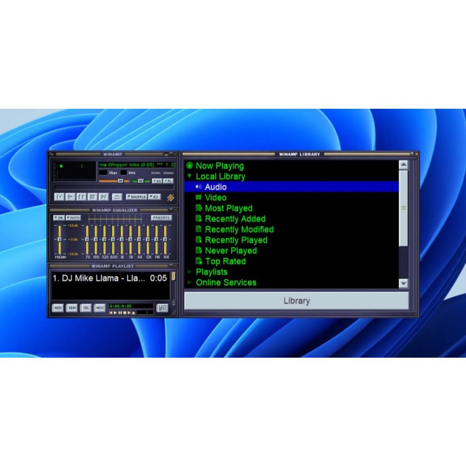
Task: Click library tree scrollbar up arrow
Action: pos(403,165)
